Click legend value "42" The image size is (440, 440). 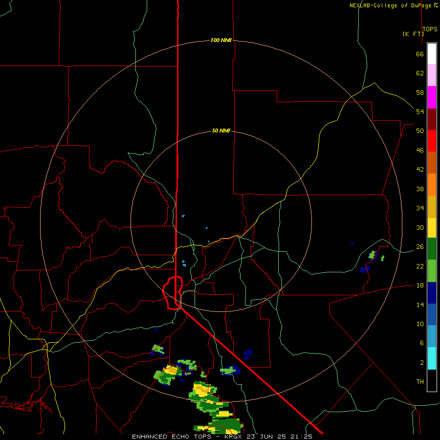[420, 170]
